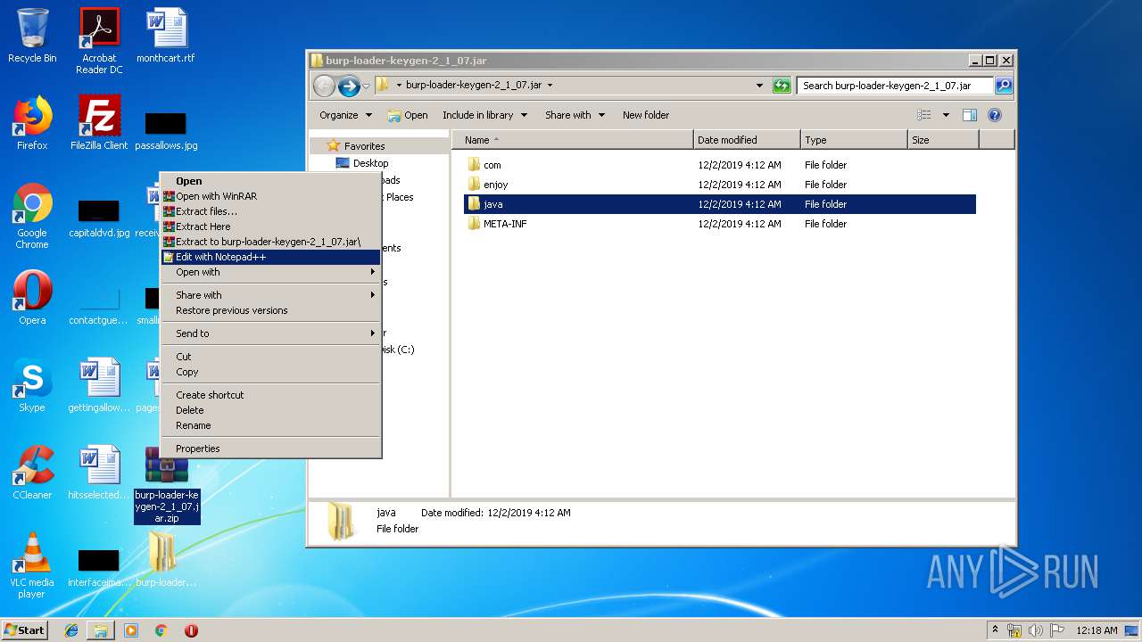Select the com folder row
The image size is (1142, 642).
point(719,165)
